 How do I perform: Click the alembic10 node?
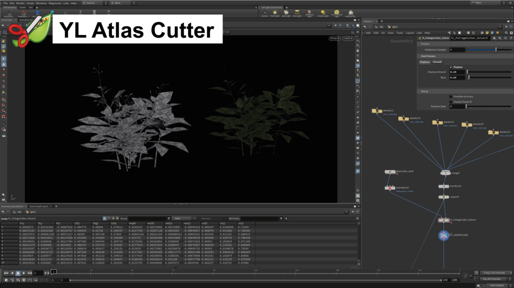click(x=404, y=119)
